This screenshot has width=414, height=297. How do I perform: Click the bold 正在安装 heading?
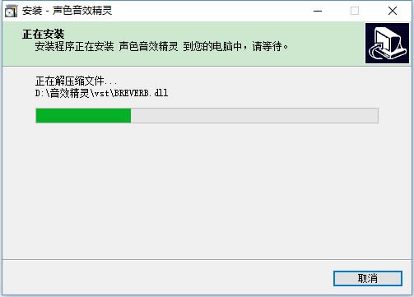(x=44, y=34)
